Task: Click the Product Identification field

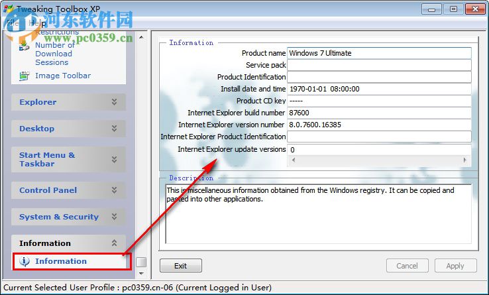Action: pos(379,77)
